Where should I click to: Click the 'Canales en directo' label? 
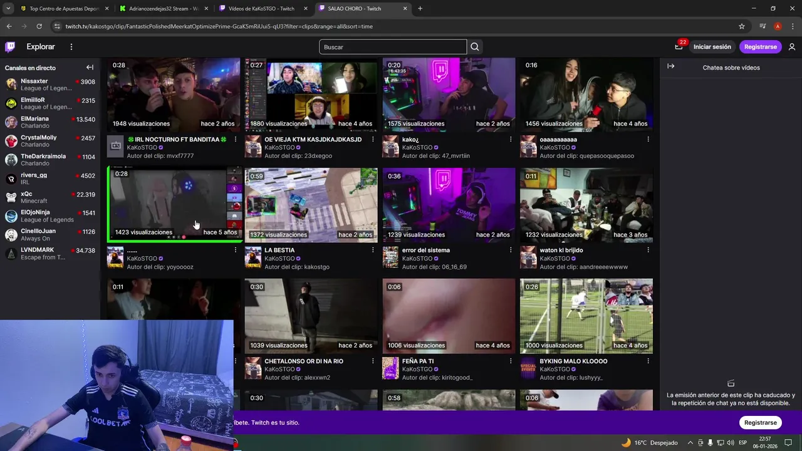[x=30, y=68]
